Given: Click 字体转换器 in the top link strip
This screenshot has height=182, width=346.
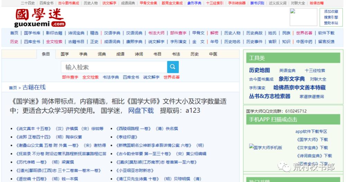Looking at the screenshot, I should point(237,3).
